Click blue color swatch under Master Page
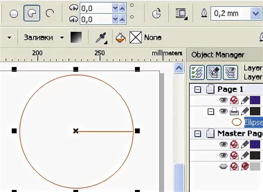Image resolution: width=263 pixels, height=192 pixels. (255, 144)
